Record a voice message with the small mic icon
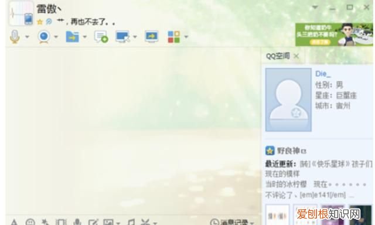The image size is (375, 225). 77,223
